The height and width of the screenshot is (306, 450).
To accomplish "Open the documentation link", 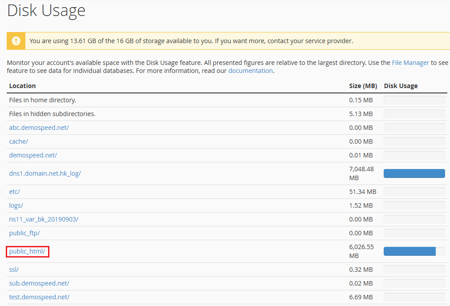I will [250, 71].
